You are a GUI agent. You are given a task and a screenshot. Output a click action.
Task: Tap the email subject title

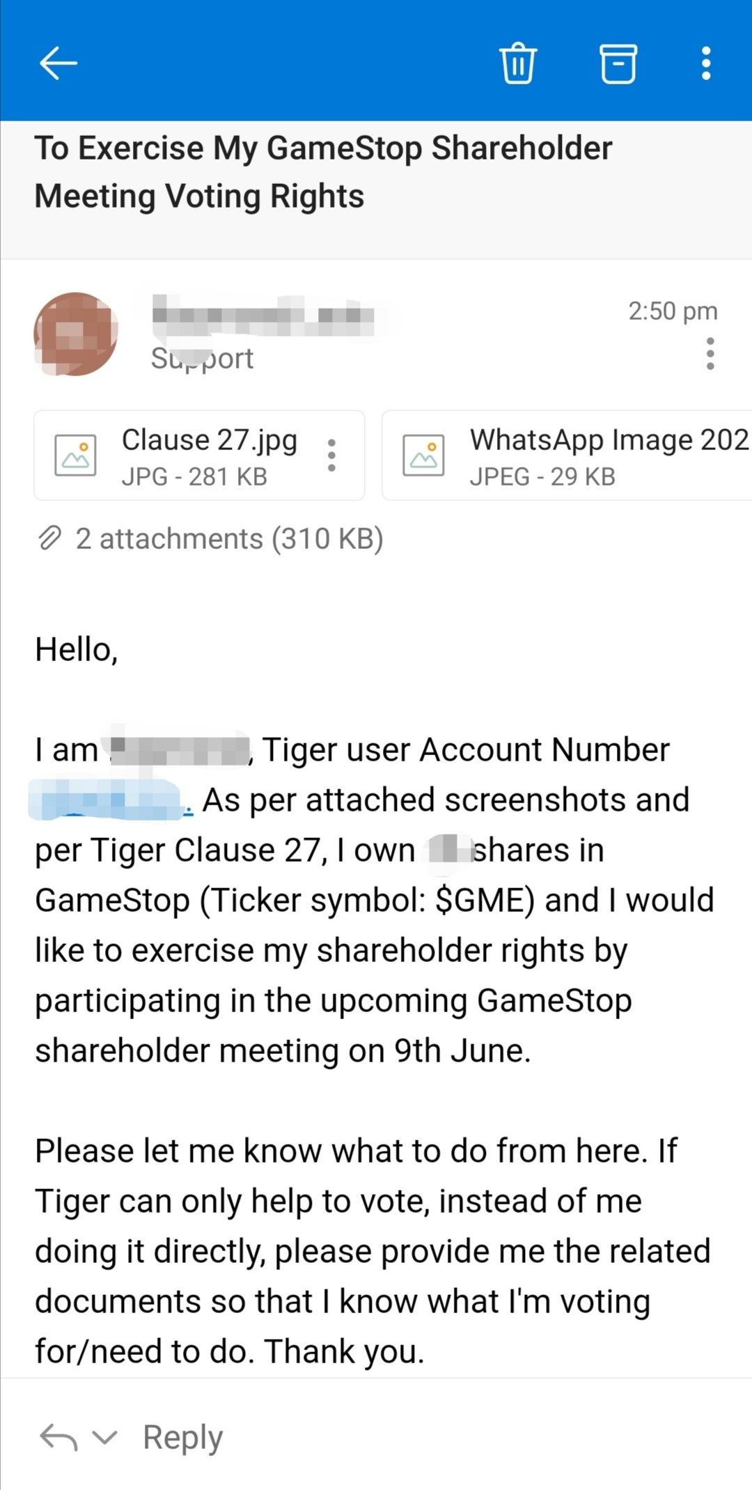point(323,172)
